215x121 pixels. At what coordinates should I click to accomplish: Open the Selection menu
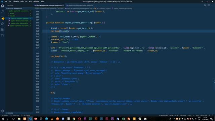pyautogui.click(x=16, y=2)
